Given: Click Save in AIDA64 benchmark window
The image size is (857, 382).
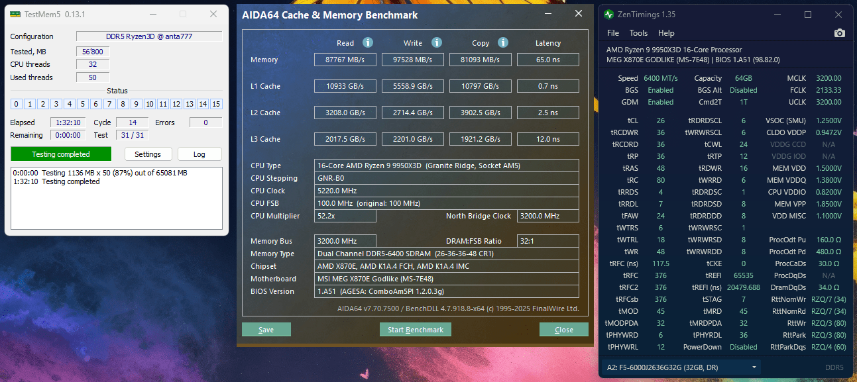Looking at the screenshot, I should [x=266, y=330].
